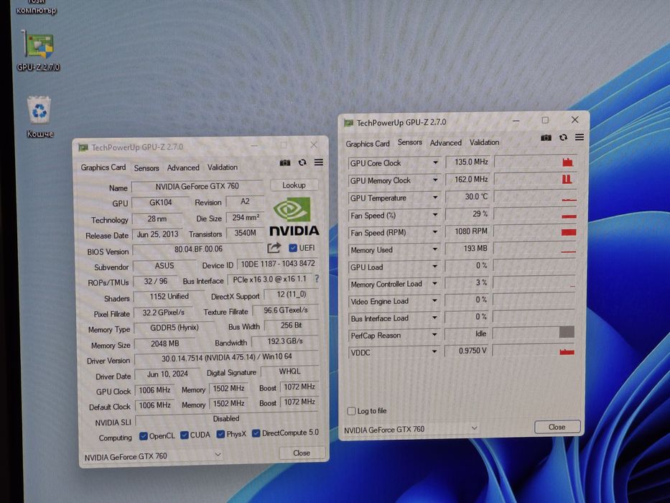670x503 pixels.
Task: Click the GPU Memory Clock history graph
Action: pyautogui.click(x=536, y=179)
